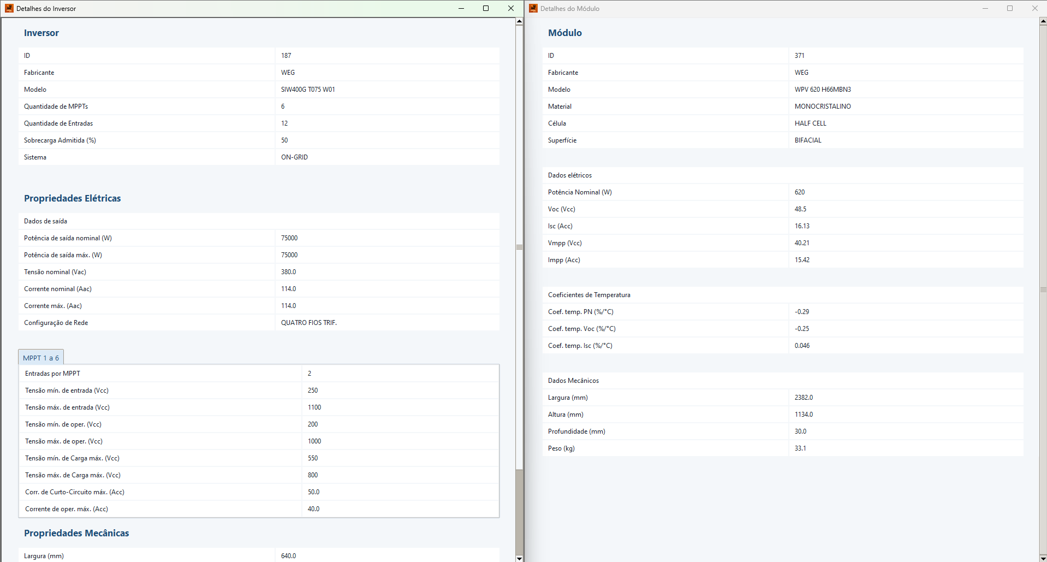Click the Detalhes do Inversor window app icon
This screenshot has height=562, width=1047.
click(x=9, y=8)
